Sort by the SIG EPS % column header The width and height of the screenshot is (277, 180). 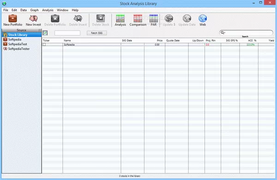click(232, 41)
